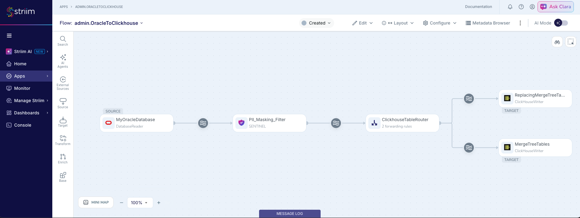Click APPS breadcrumb link
Screen dimensions: 580x218
(x=64, y=7)
